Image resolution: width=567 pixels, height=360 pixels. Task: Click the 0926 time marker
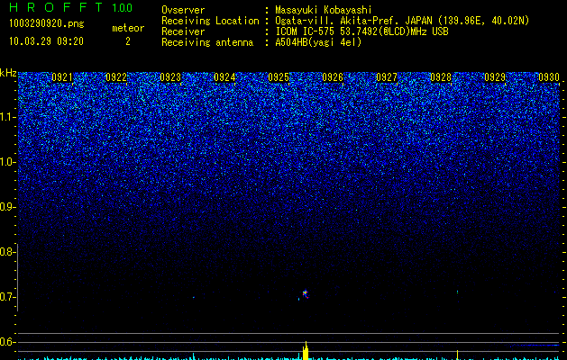pyautogui.click(x=333, y=77)
